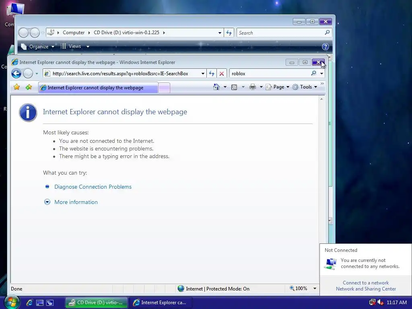The height and width of the screenshot is (309, 412).
Task: Expand arrow after virtio-win breadcrumb
Action: pyautogui.click(x=164, y=33)
